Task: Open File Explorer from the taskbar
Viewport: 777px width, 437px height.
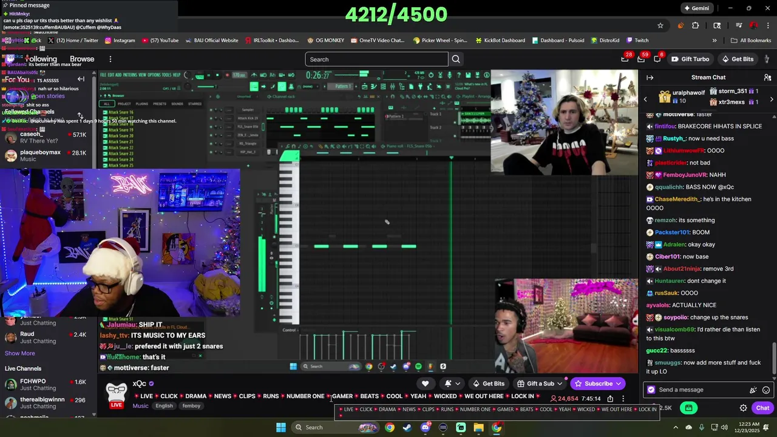Action: point(478,427)
